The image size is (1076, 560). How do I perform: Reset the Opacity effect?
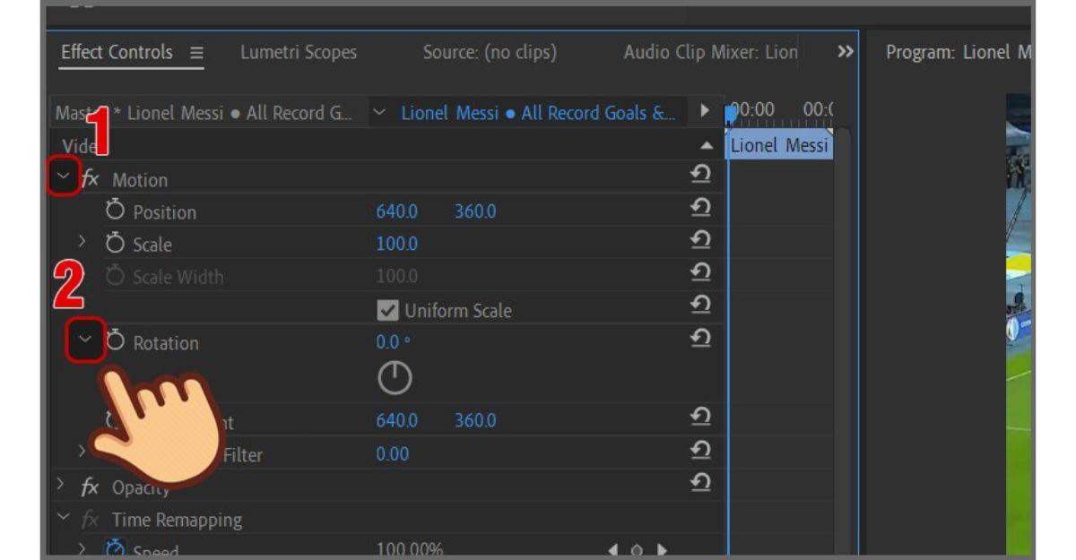pos(701,483)
